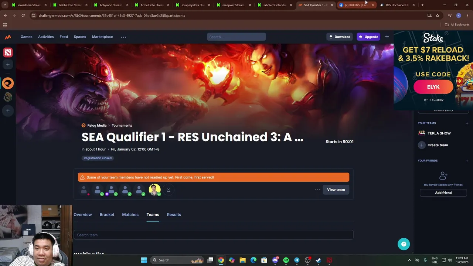This screenshot has height=266, width=473.
Task: Open the help chat bubble button
Action: coord(404,244)
